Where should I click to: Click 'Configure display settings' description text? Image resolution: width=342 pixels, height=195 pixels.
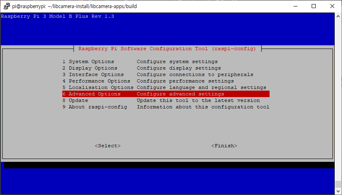(x=179, y=68)
